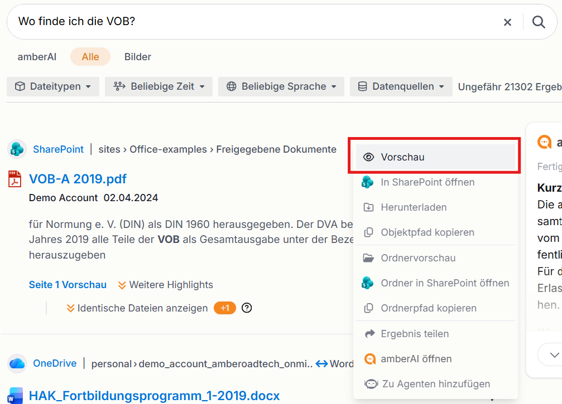
Task: Click the amberAI logo in the answer panel
Action: click(x=544, y=142)
